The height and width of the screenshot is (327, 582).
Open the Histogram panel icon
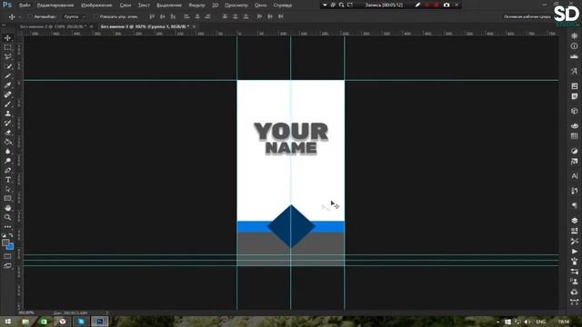pyautogui.click(x=574, y=56)
